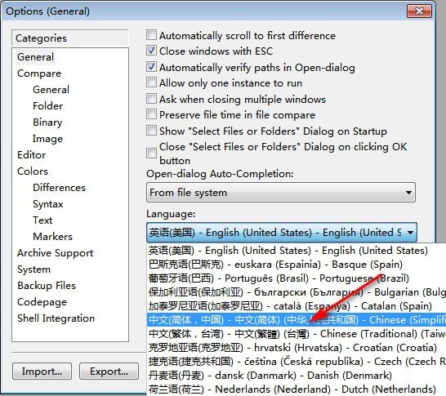Screen dimensions: 446x396
Task: Choose Chinese (Traditional) Taiwan from list
Action: point(297,334)
